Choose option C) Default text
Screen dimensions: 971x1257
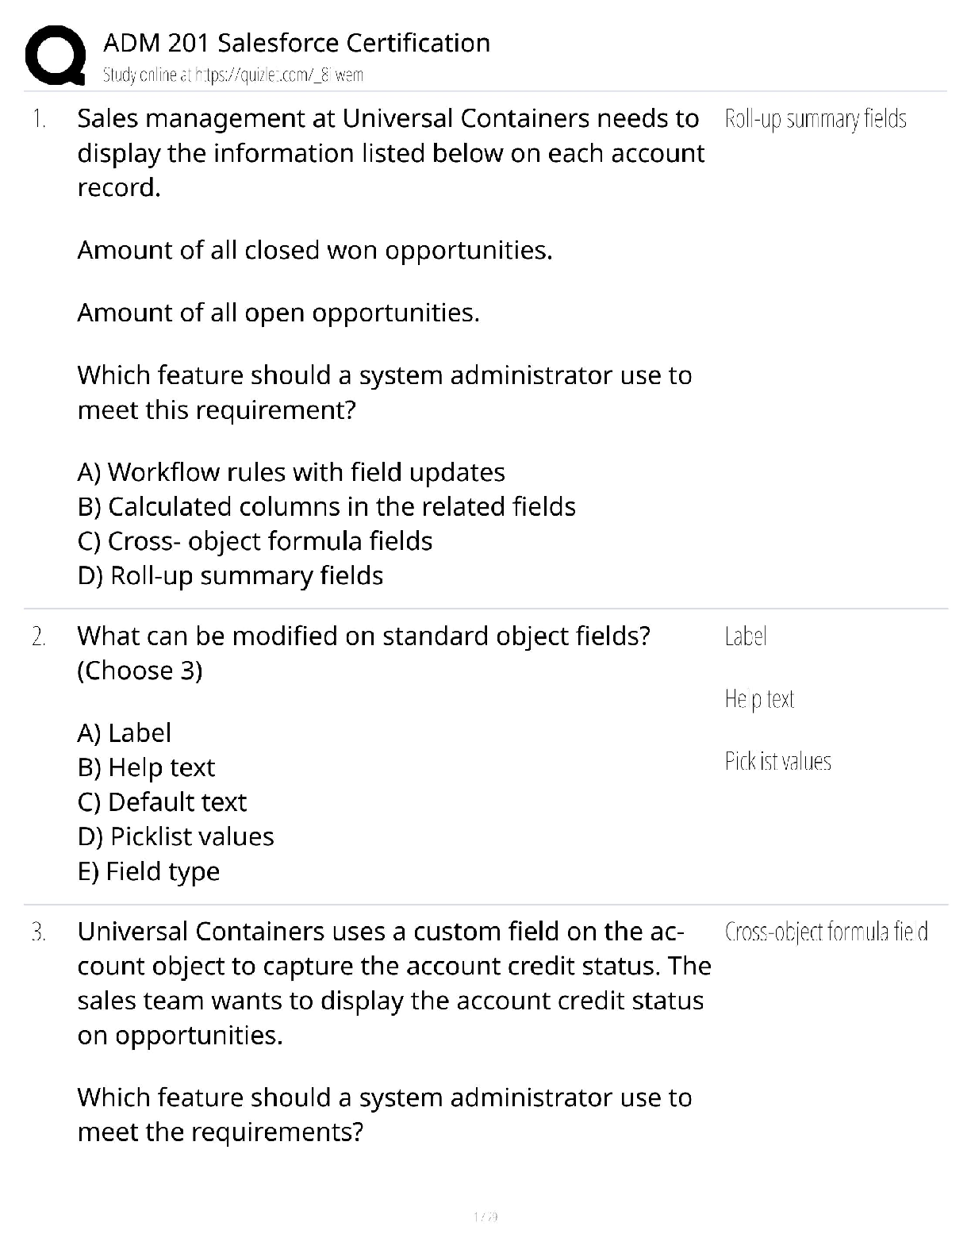162,802
